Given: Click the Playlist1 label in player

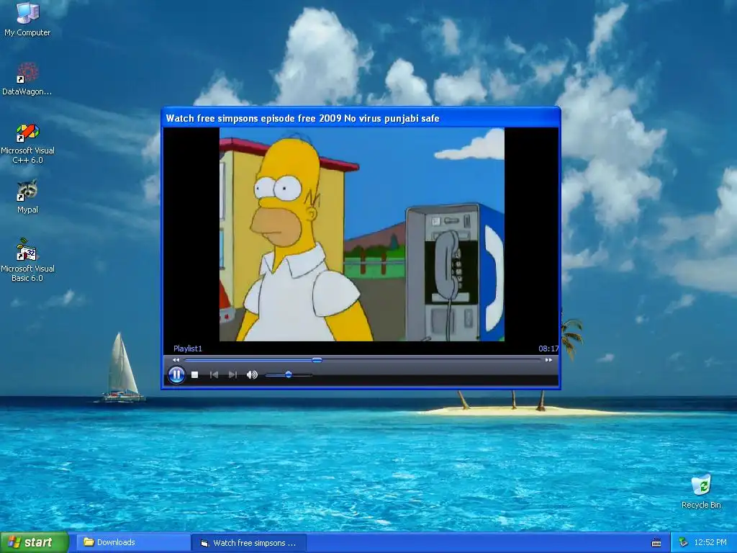Looking at the screenshot, I should click(x=188, y=349).
